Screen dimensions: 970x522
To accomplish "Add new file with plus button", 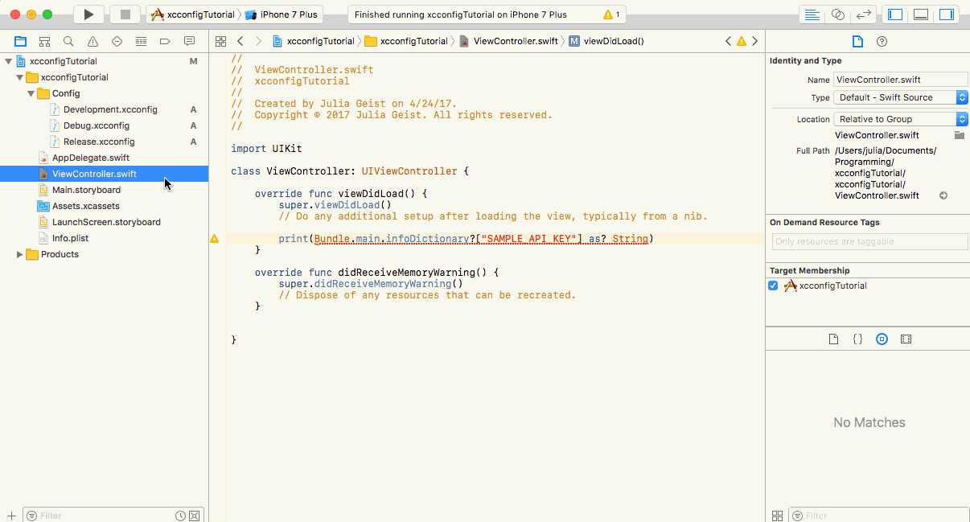I will click(11, 516).
